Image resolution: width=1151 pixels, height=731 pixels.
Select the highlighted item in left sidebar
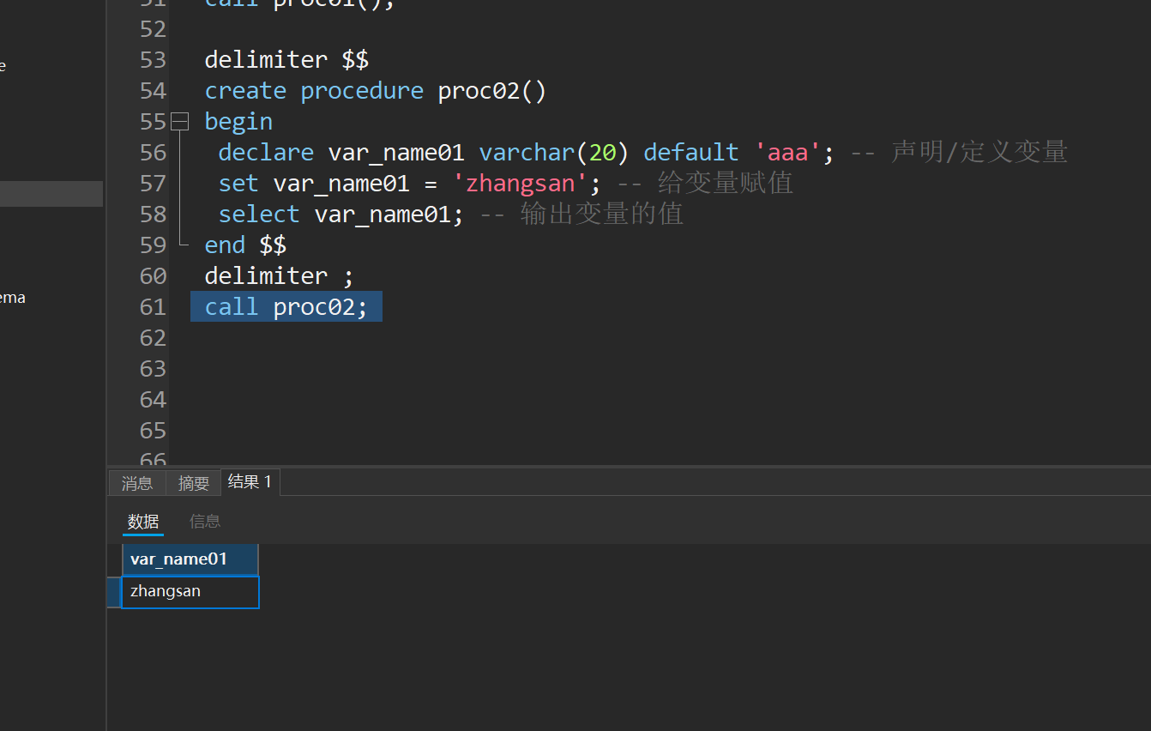point(51,194)
